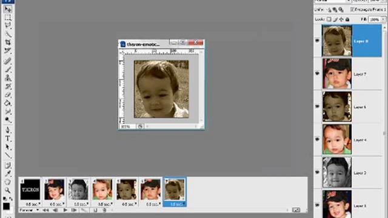Hide Layer 4 with its eye icon
The width and height of the screenshot is (388, 218).
pos(318,139)
